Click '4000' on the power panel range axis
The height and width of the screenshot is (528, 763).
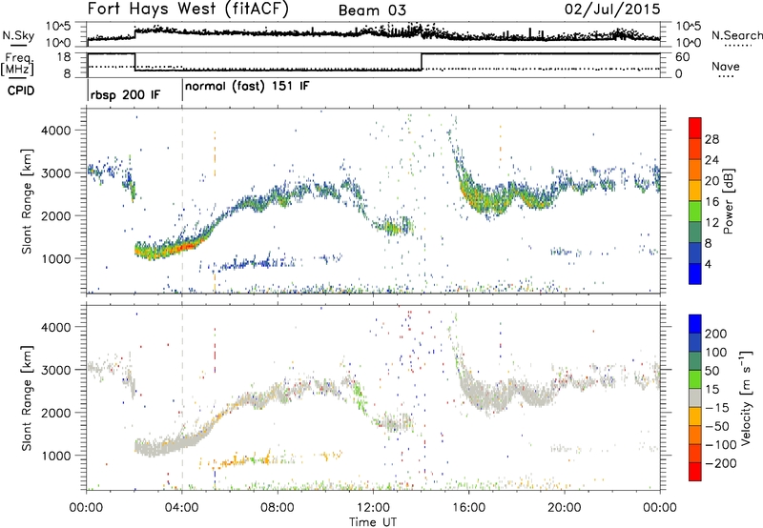pyautogui.click(x=55, y=131)
